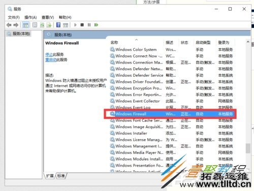Click the scrollbar up arrow in services list

pos(248,42)
